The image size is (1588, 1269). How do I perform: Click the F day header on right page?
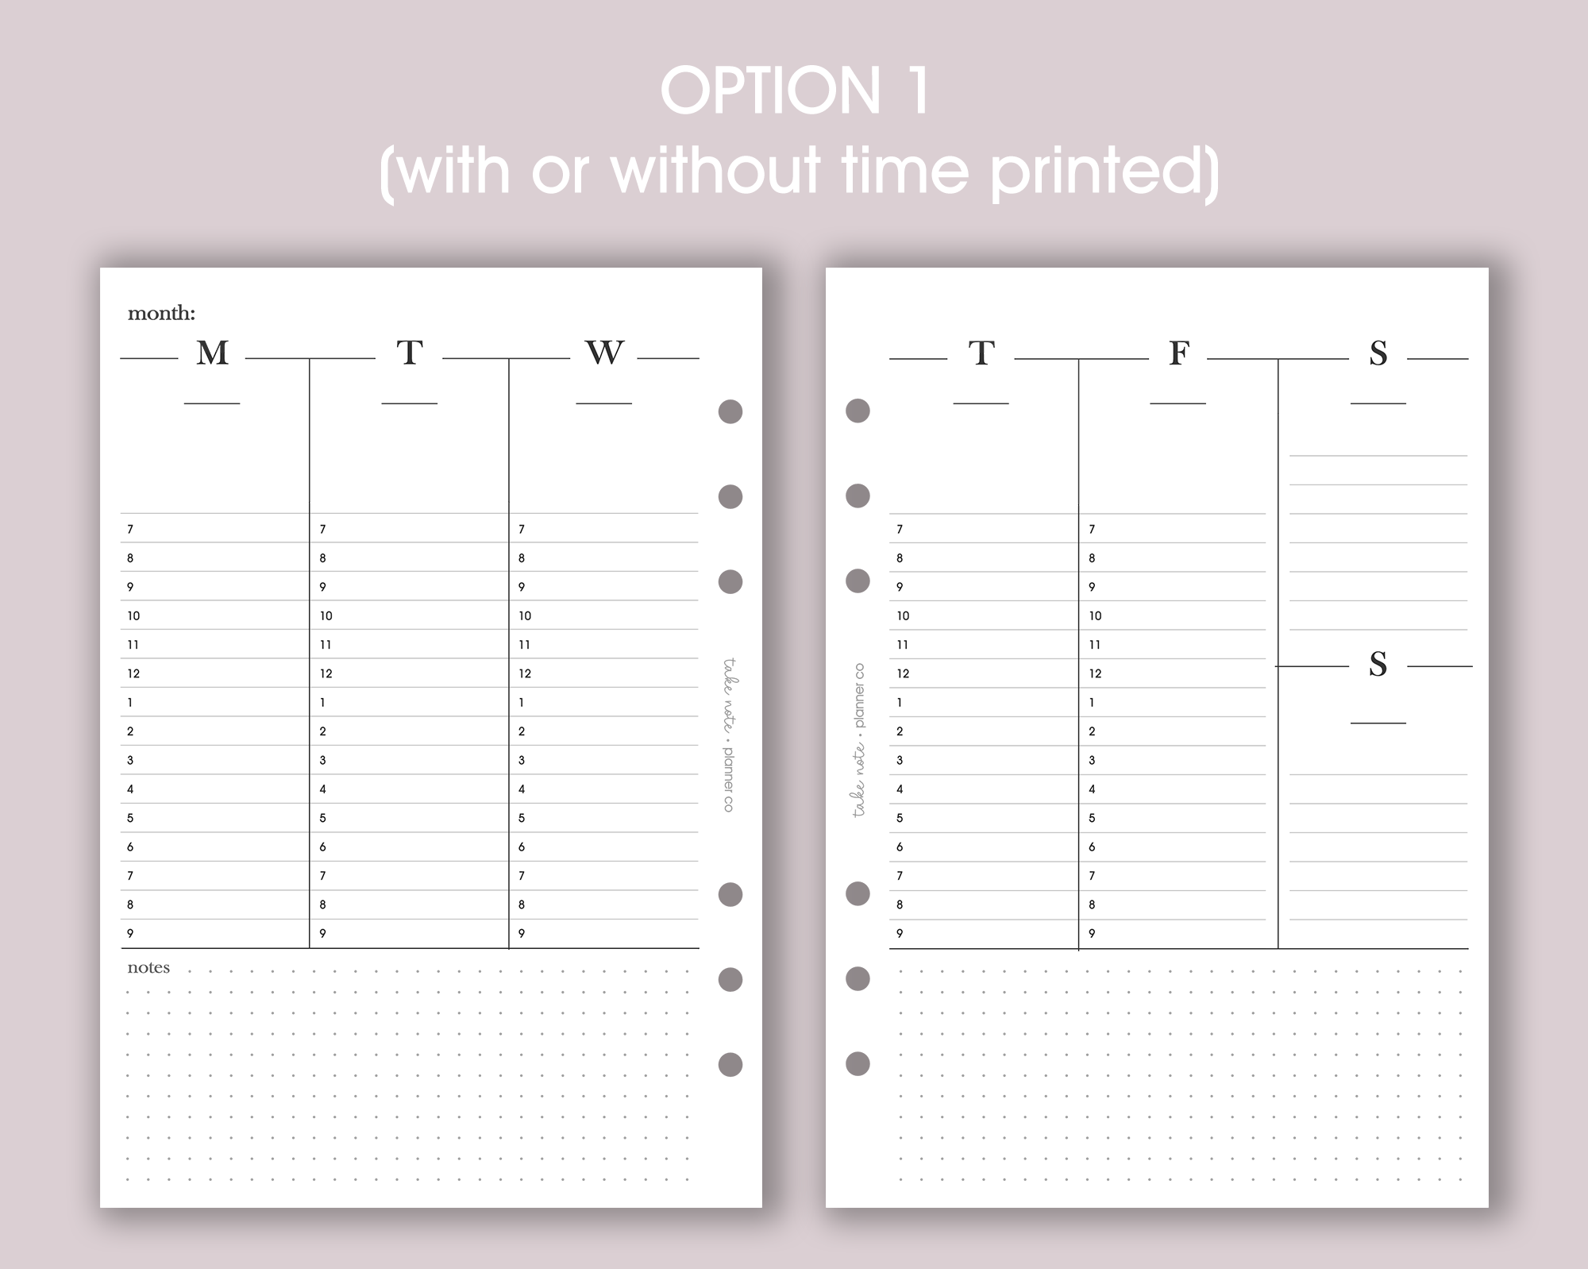pos(1179,353)
